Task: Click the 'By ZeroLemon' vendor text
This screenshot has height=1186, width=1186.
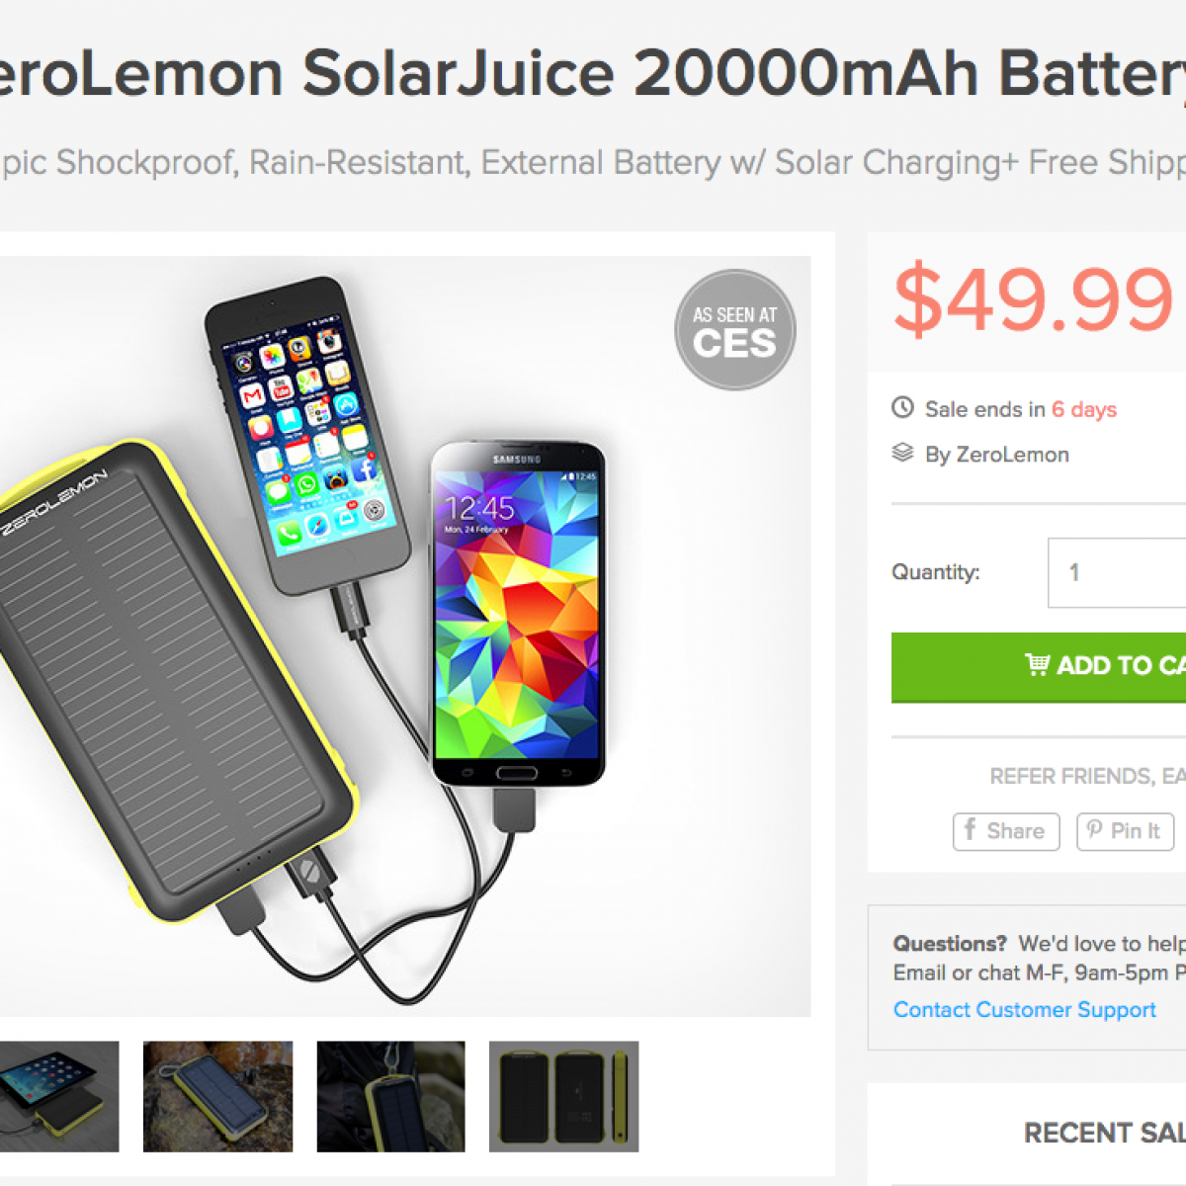Action: pos(996,455)
